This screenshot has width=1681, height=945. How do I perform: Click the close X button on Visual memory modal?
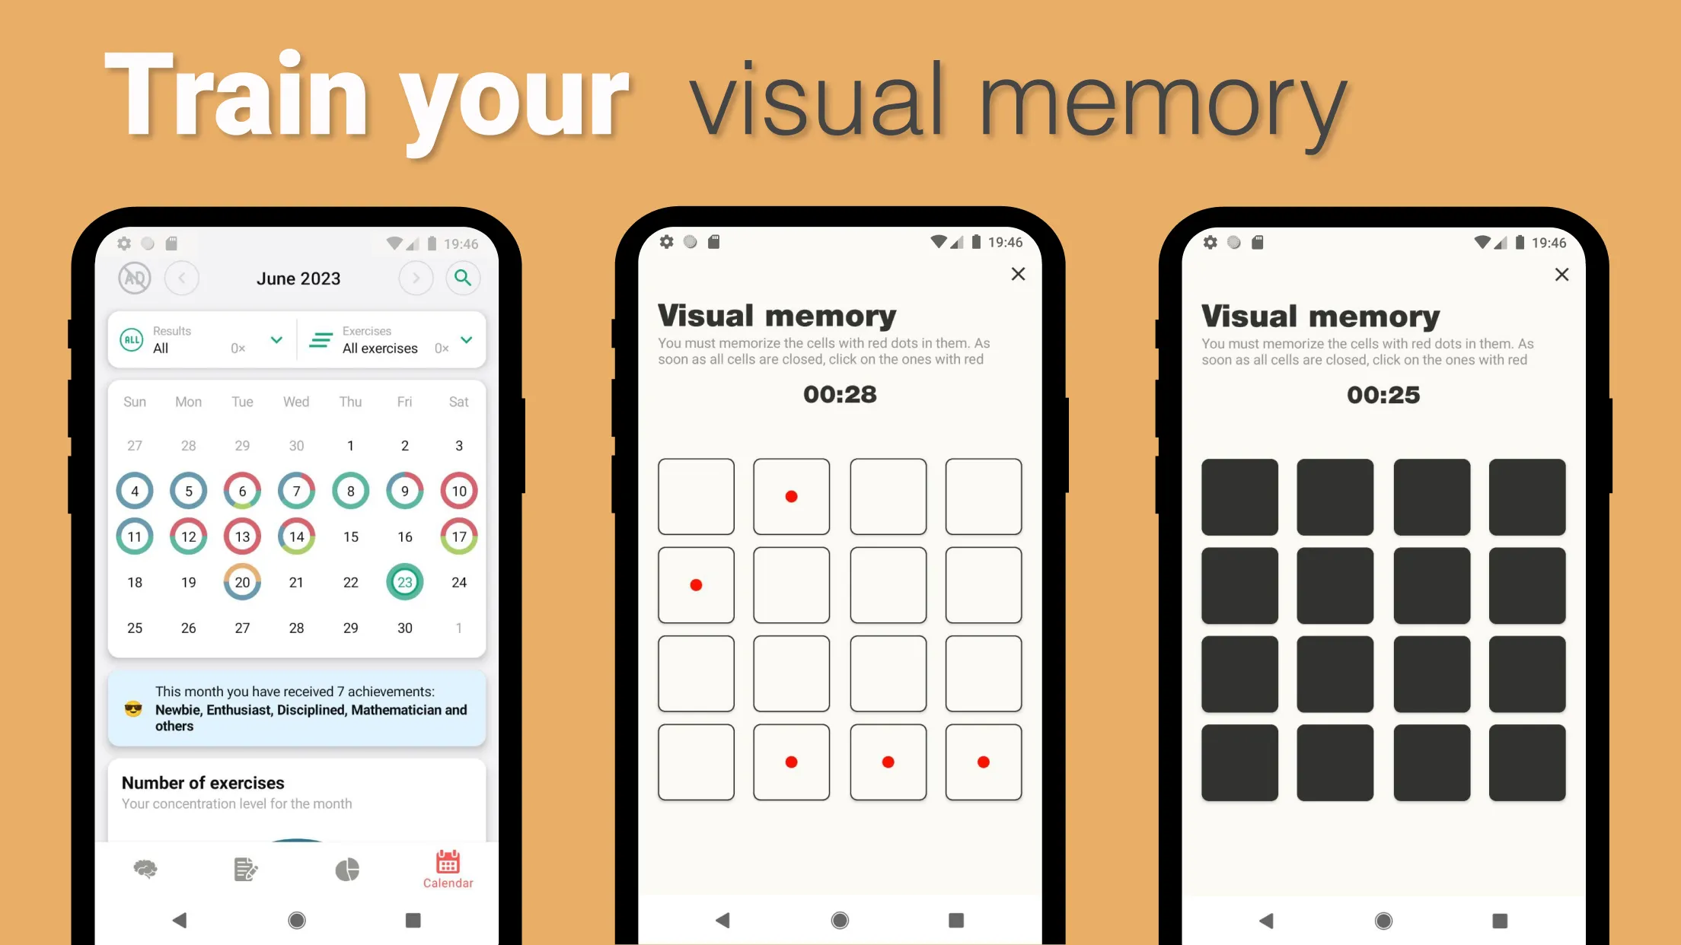1017,273
